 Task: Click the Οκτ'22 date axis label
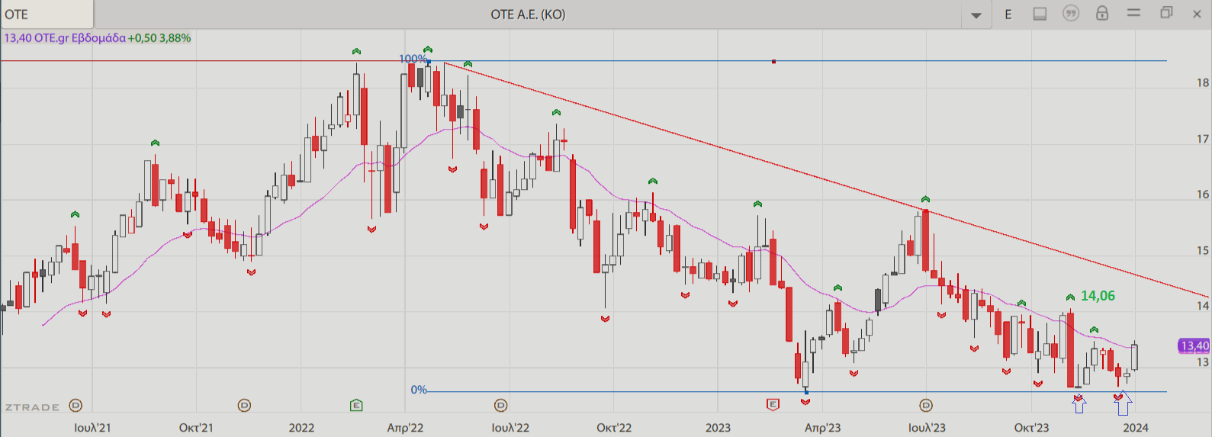tap(614, 428)
